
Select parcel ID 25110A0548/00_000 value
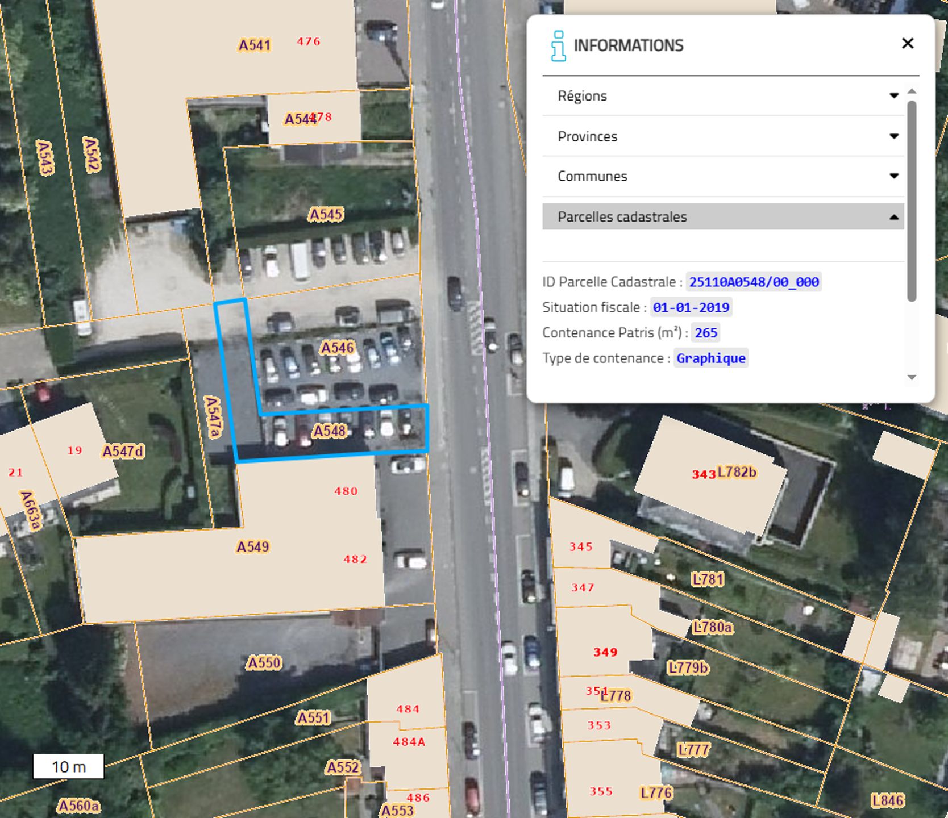pyautogui.click(x=754, y=282)
